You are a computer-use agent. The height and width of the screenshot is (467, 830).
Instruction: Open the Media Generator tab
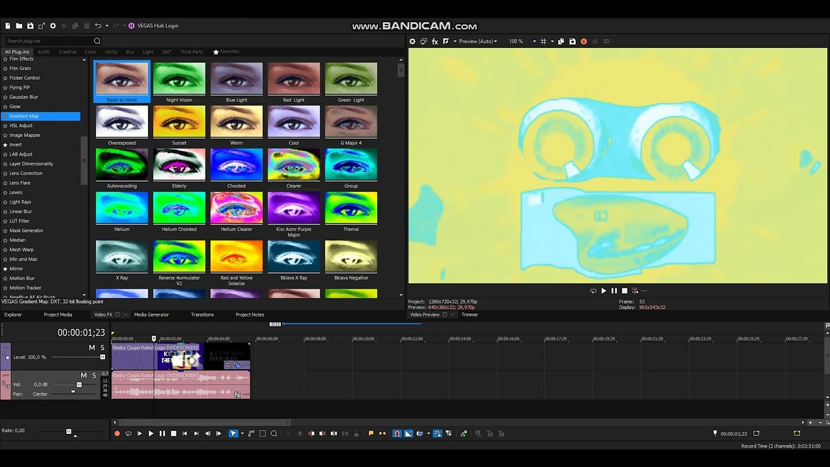coord(151,315)
